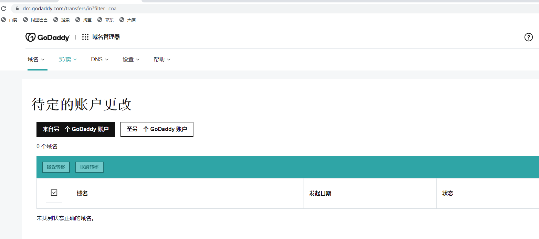Open the 阿里巴巴 bookmark

pyautogui.click(x=35, y=20)
